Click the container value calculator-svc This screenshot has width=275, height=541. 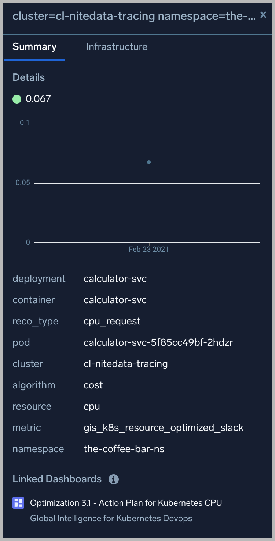coord(115,300)
